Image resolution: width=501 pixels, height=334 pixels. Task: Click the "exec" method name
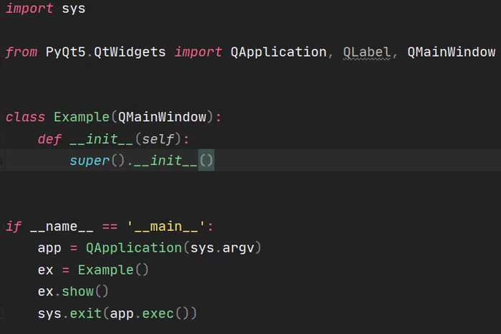[x=158, y=313]
